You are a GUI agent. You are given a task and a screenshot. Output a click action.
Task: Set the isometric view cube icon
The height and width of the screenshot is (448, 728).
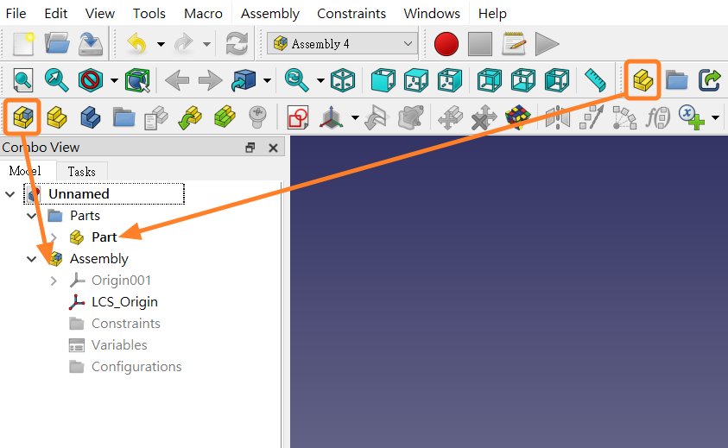[343, 80]
